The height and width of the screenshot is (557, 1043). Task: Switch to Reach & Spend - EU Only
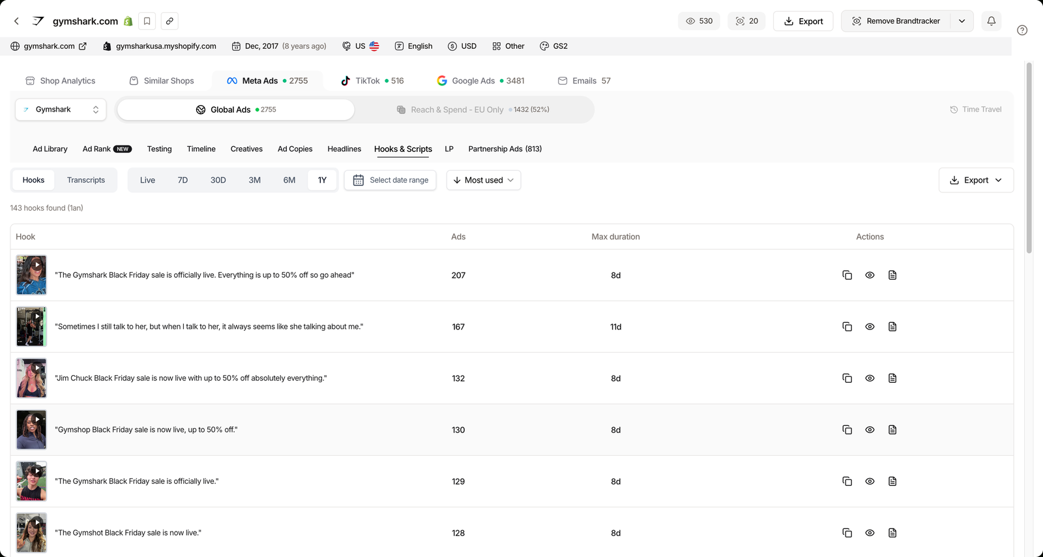tap(473, 110)
